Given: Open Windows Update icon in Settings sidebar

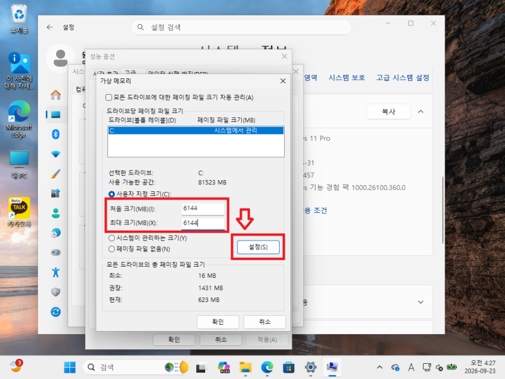Looking at the screenshot, I should (56, 311).
